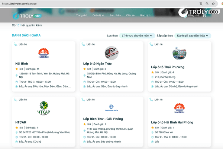Click the star rating icon of Hải Bình
The image size is (223, 149).
[x=17, y=69]
